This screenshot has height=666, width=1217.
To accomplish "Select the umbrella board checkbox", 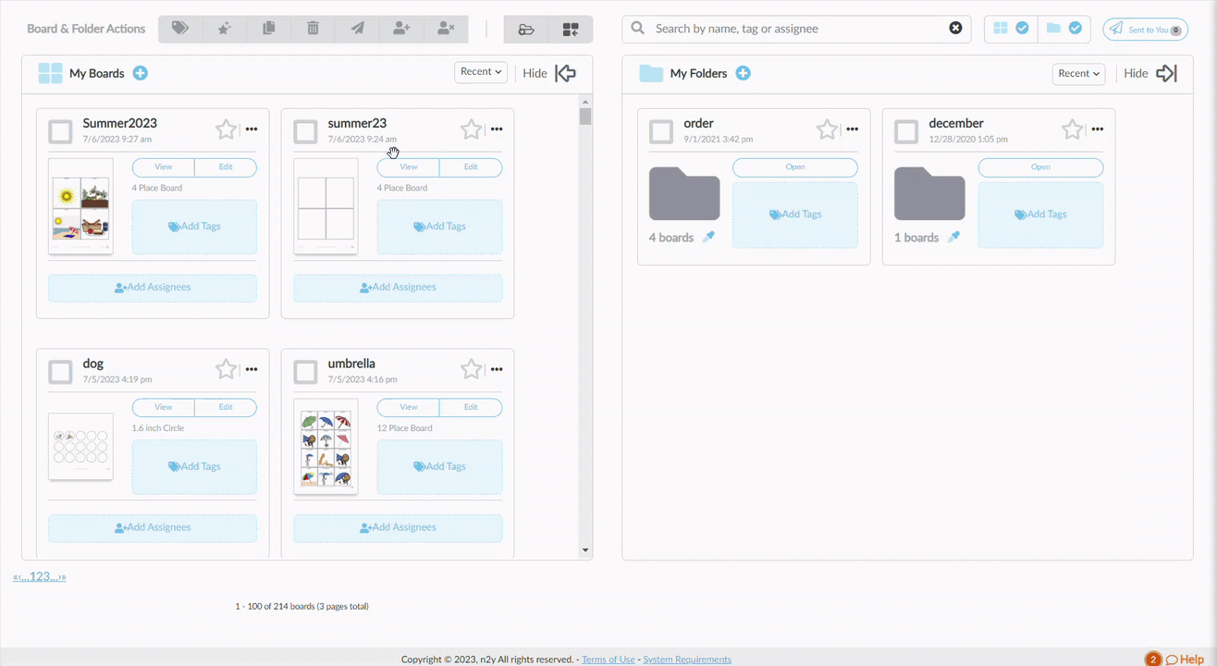I will (306, 372).
